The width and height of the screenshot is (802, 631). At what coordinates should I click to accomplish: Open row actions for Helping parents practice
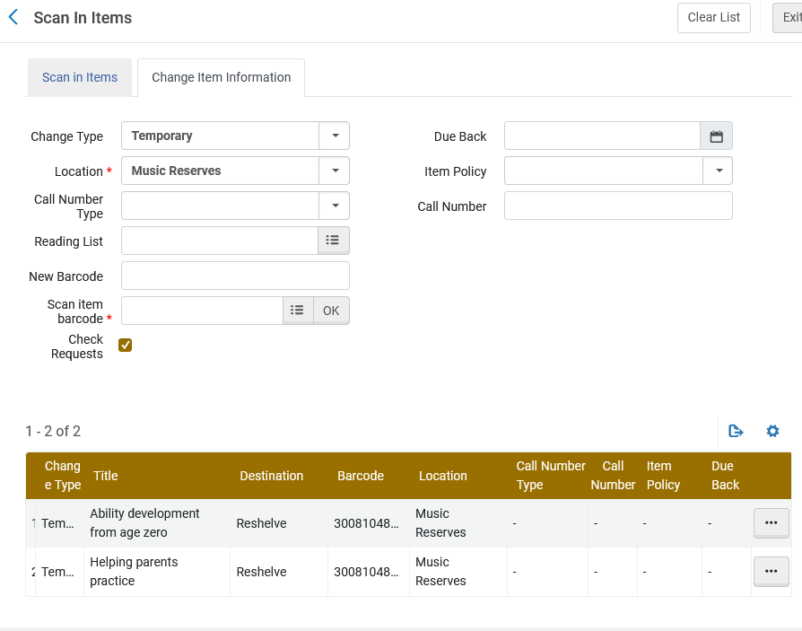771,571
